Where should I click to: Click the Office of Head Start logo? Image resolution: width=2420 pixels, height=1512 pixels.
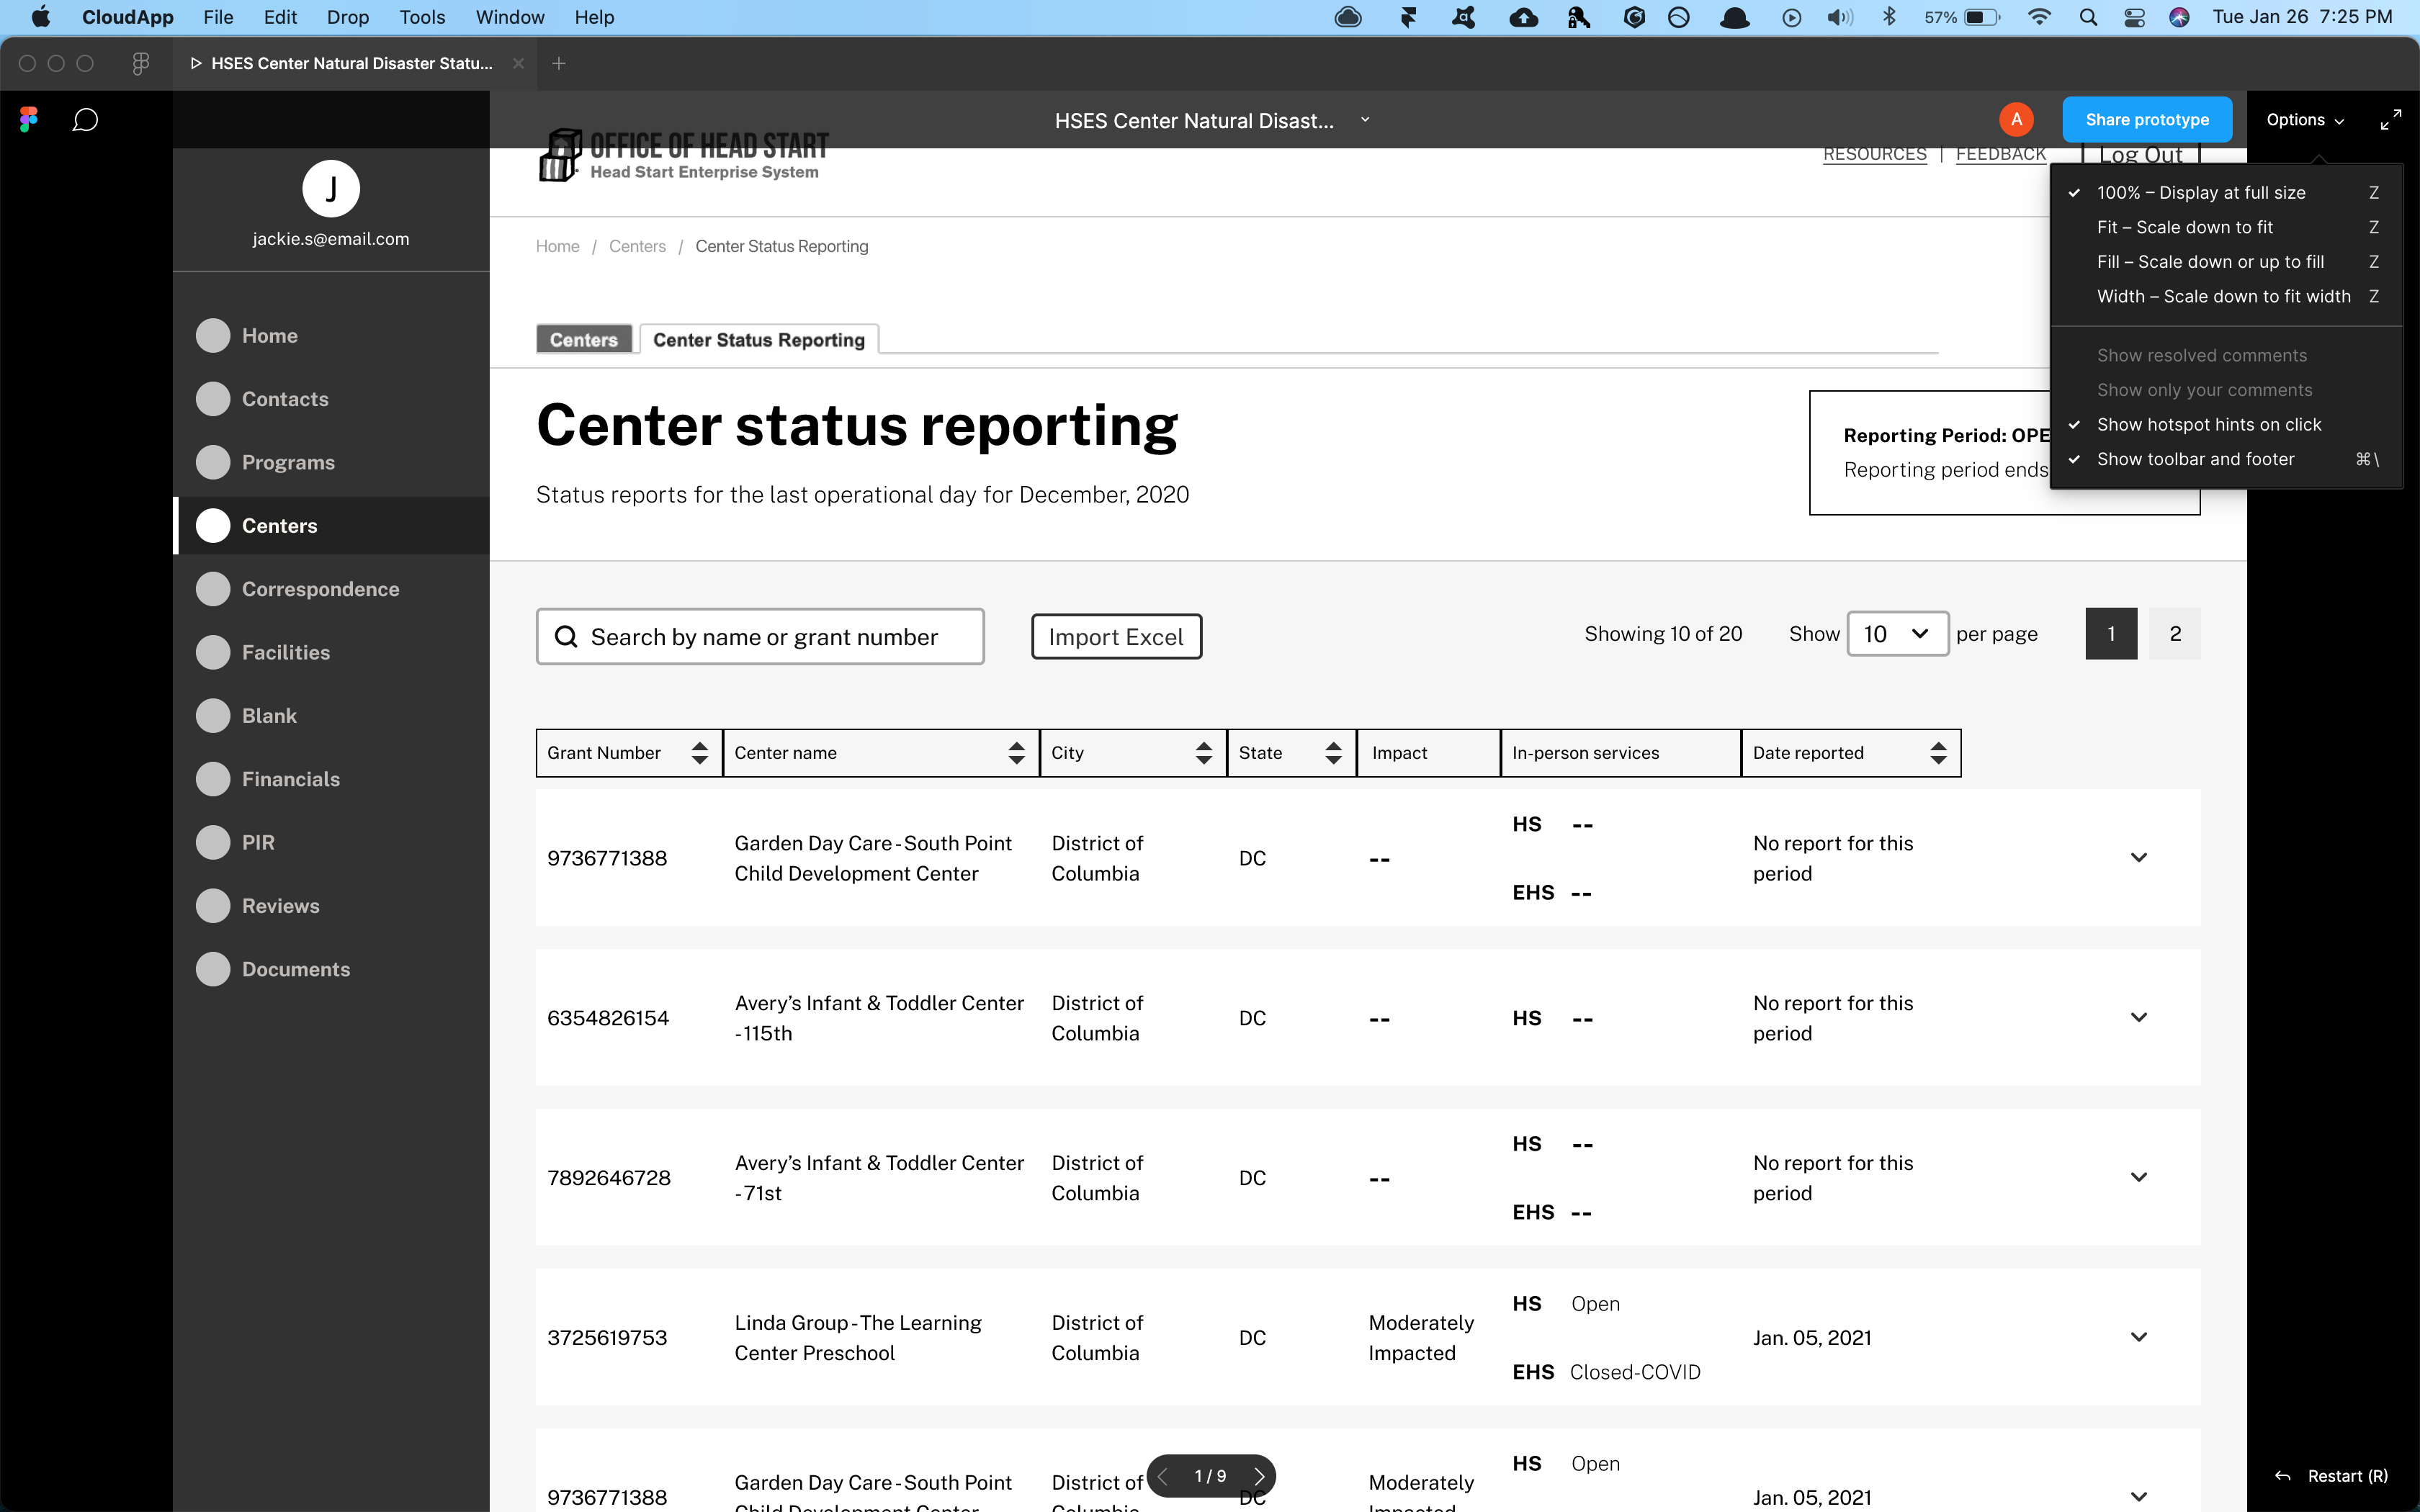(684, 156)
